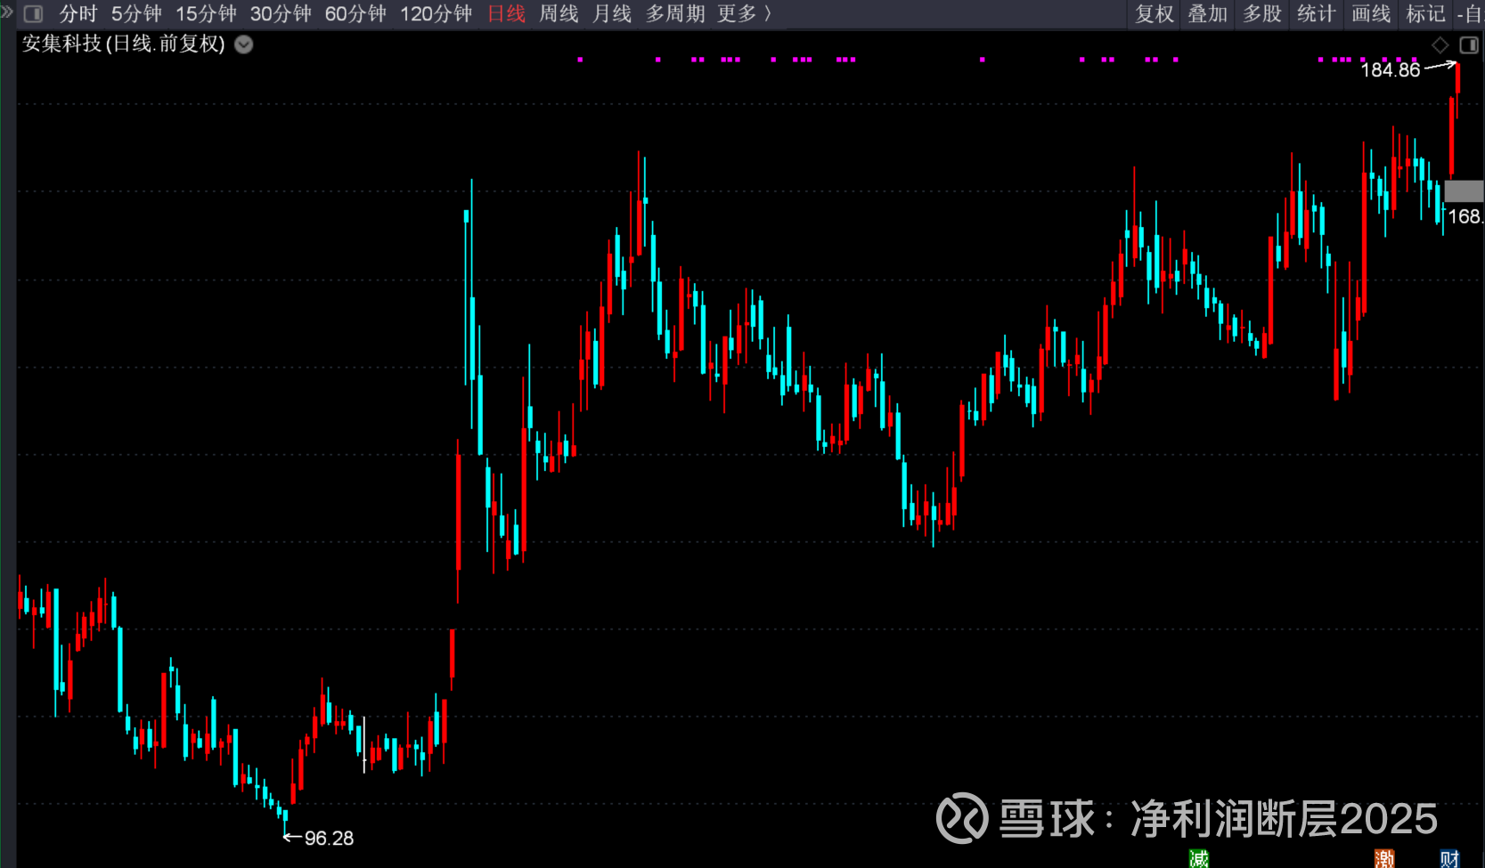This screenshot has height=868, width=1485.
Task: Click the 184.86 high price label
Action: click(1390, 69)
